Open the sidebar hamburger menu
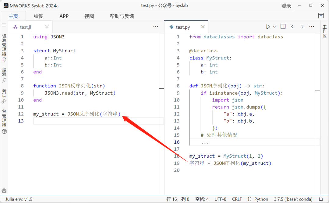329x203 pixels. (x=4, y=25)
